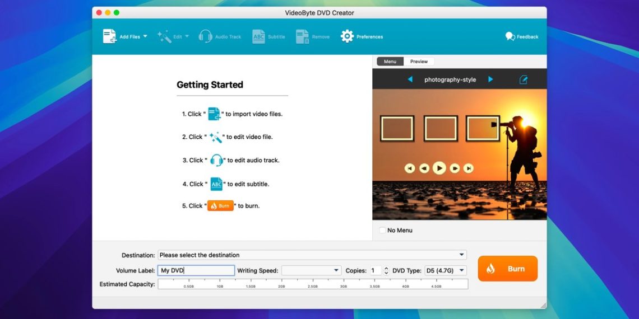Enable the No Menu checkbox
This screenshot has height=319, width=639.
pos(382,230)
